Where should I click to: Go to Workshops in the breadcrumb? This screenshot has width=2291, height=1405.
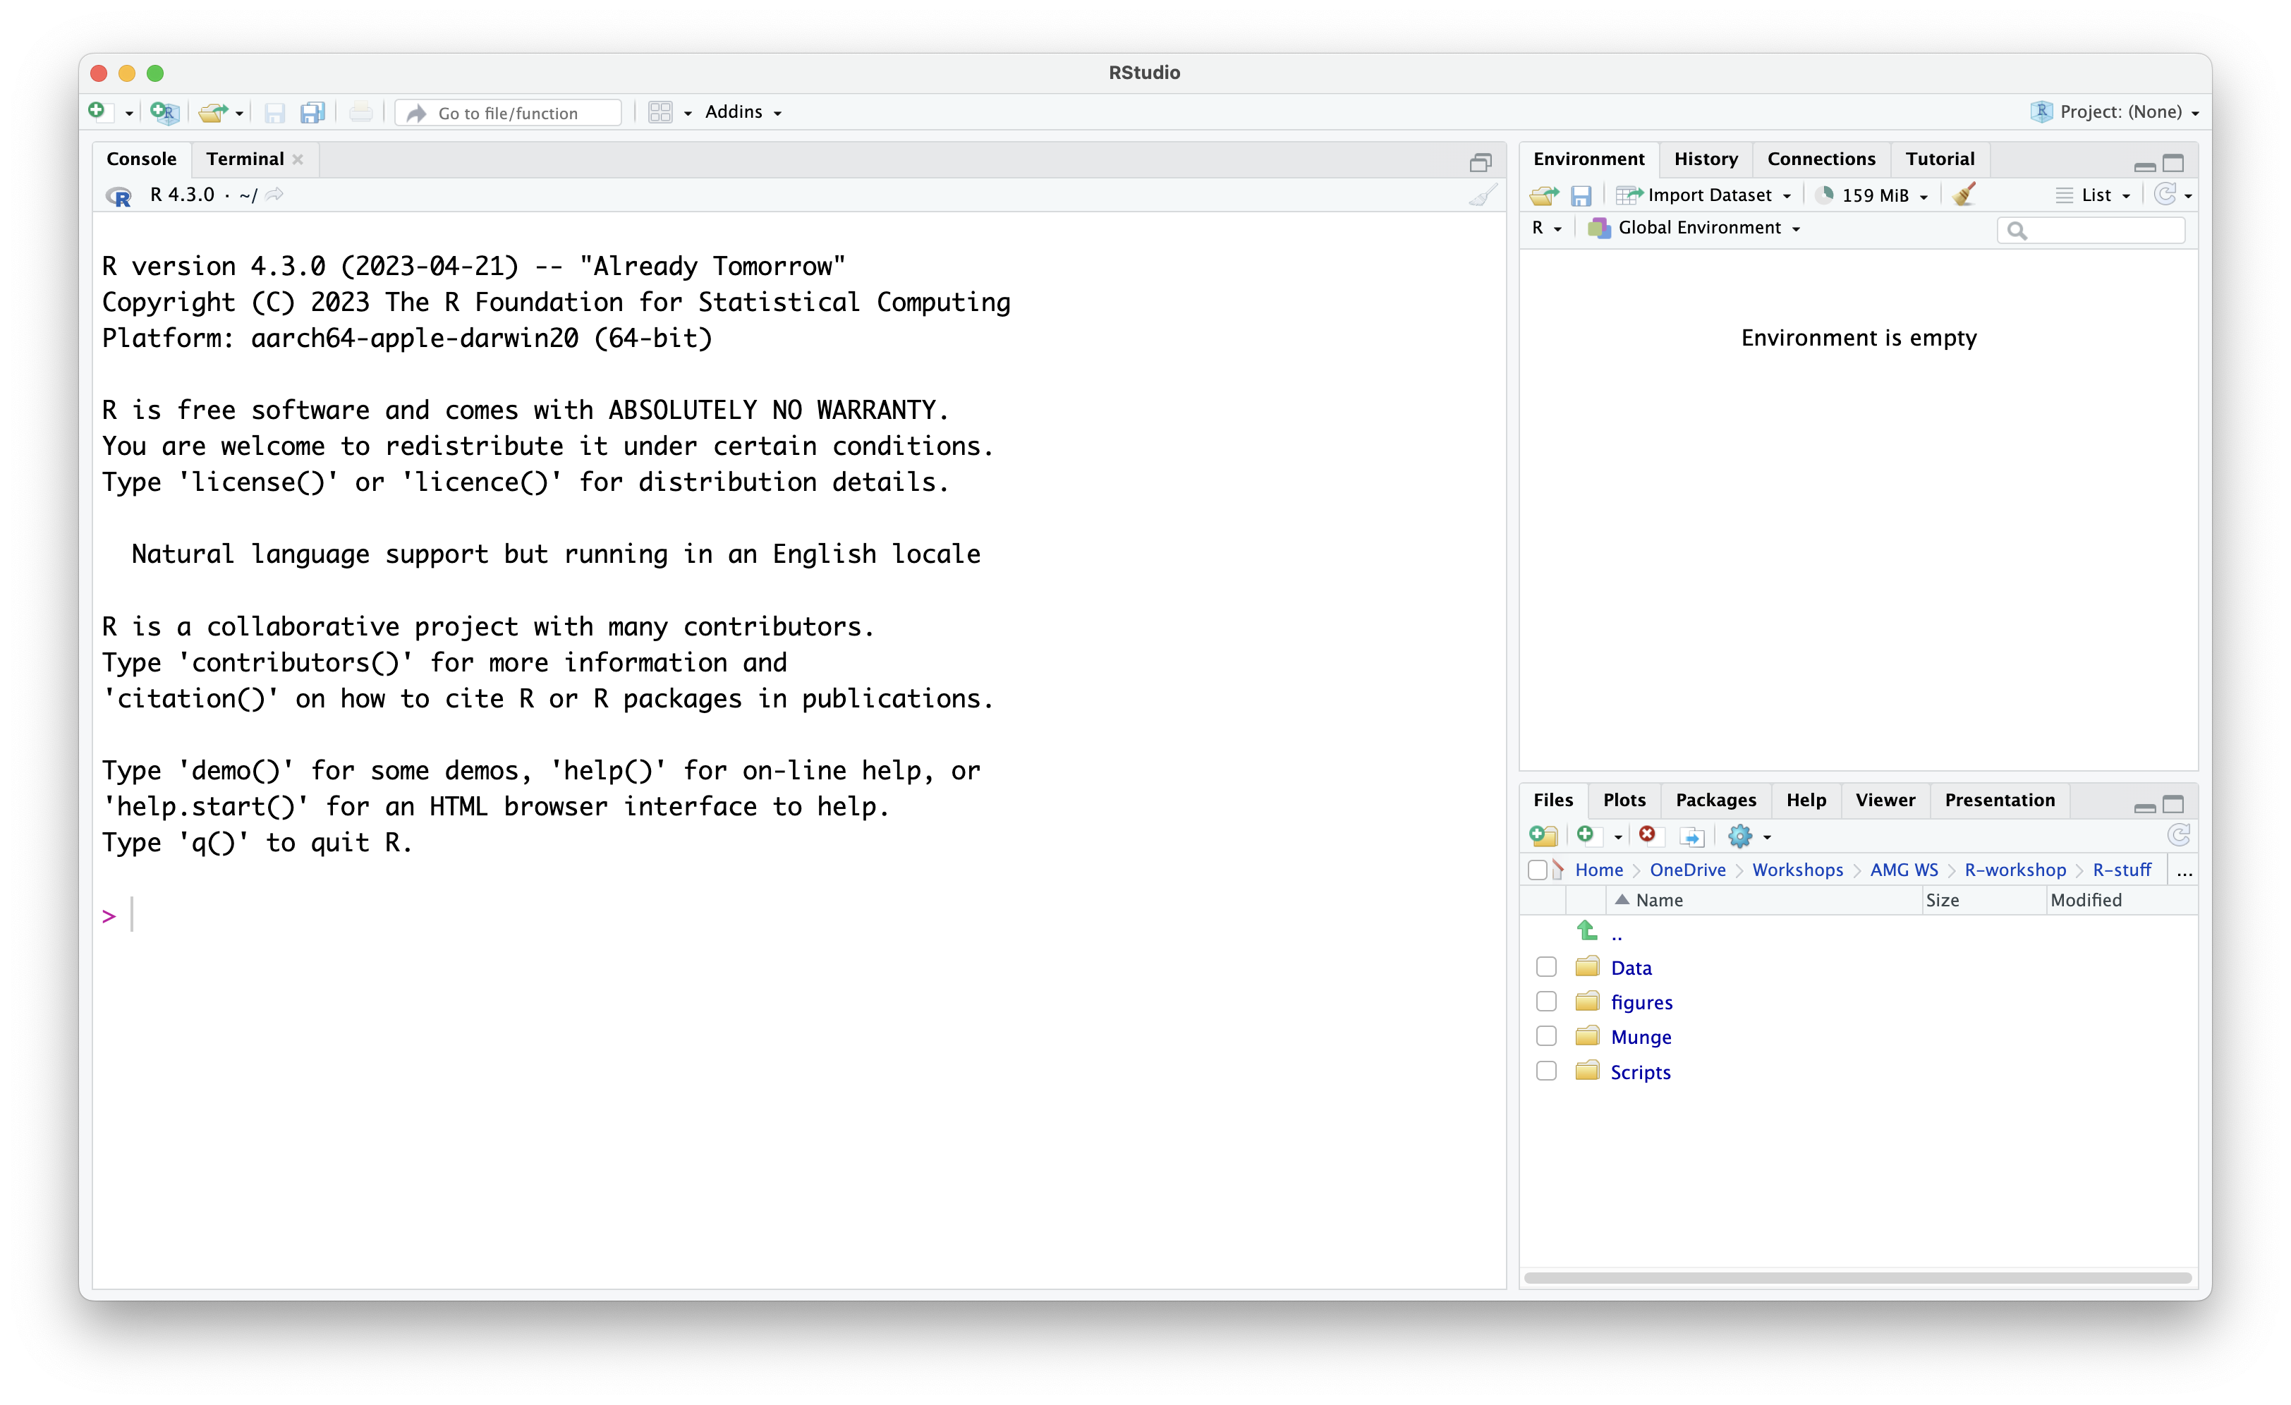(x=1797, y=870)
